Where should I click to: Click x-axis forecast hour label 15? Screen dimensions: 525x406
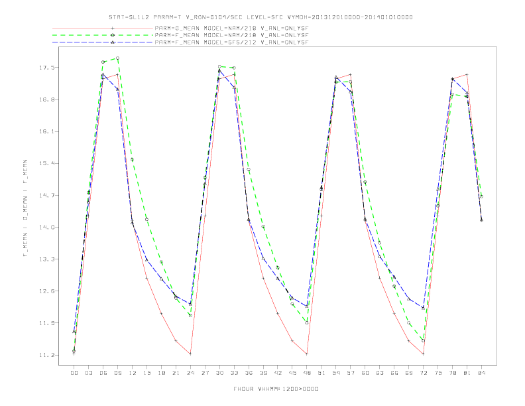(146, 373)
